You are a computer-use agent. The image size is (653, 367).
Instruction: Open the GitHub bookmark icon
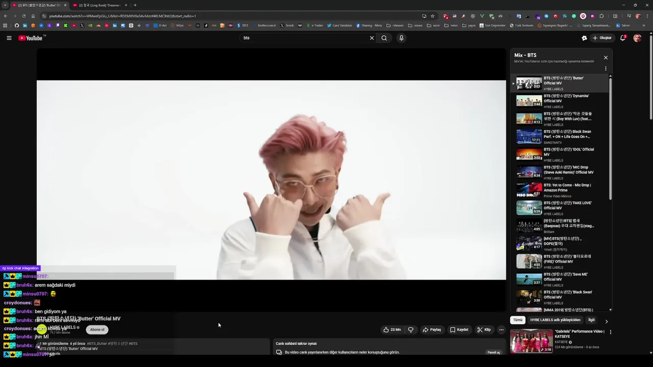[x=16, y=25]
